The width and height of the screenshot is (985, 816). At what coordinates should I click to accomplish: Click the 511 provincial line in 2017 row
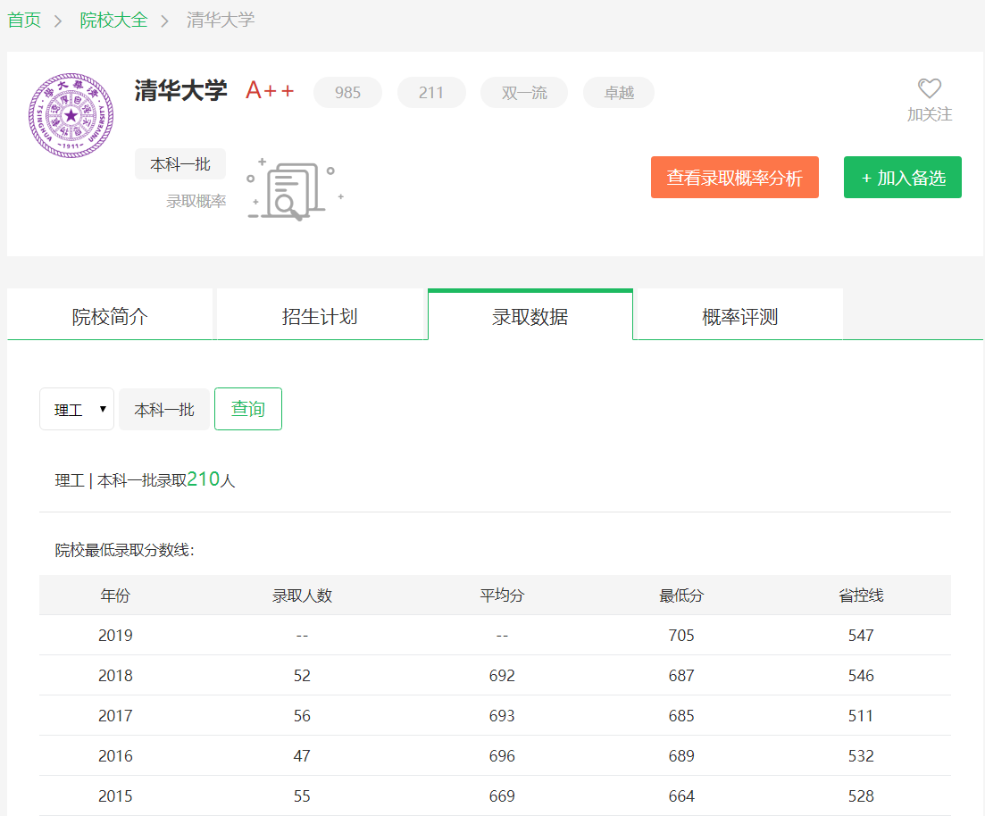861,715
